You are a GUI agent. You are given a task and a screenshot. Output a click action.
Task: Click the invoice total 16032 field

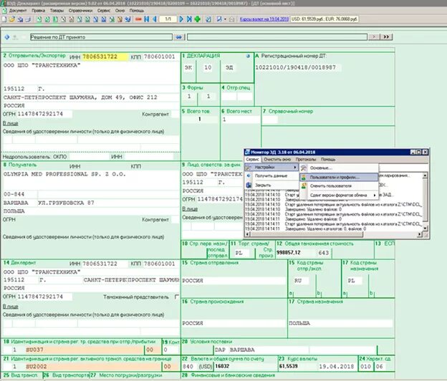click(x=245, y=367)
